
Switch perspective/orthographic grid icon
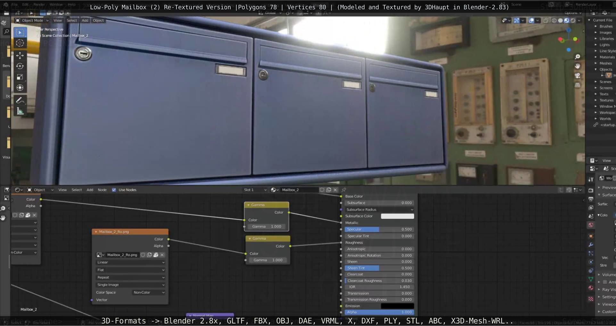[577, 85]
